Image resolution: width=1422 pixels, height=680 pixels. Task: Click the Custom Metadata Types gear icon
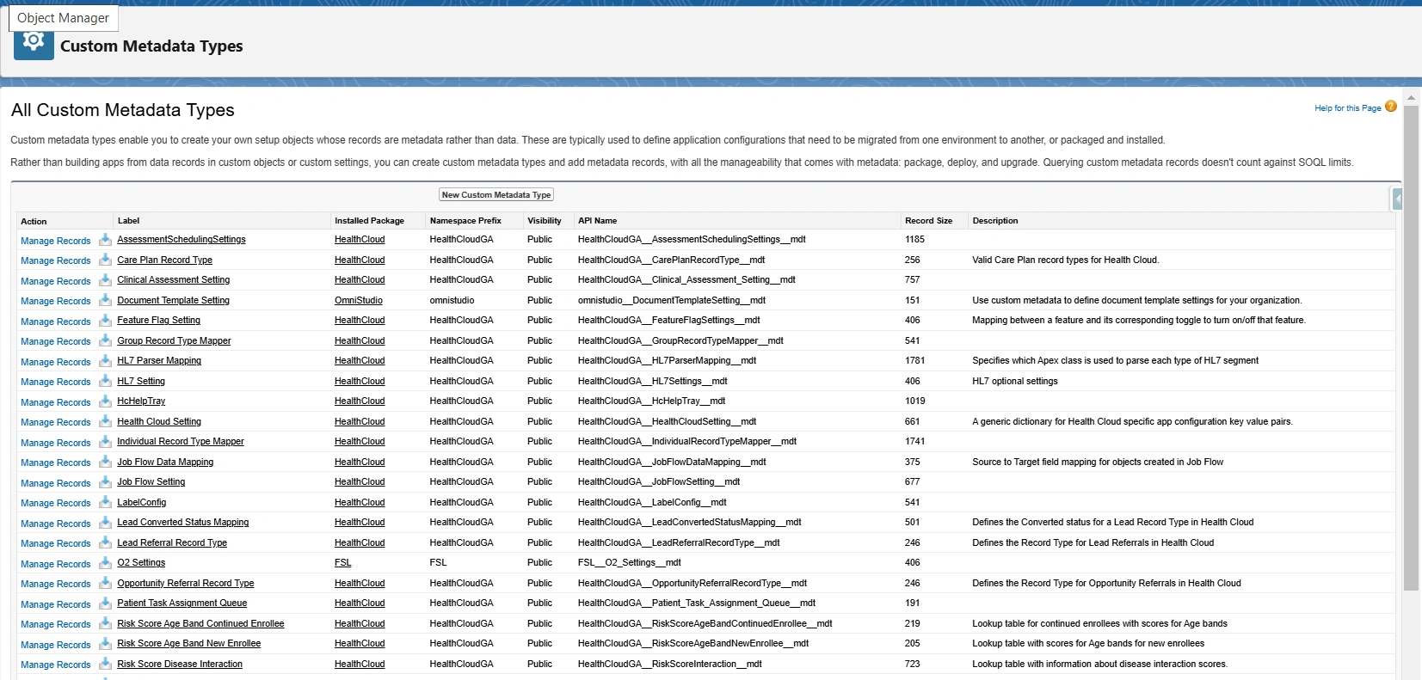pyautogui.click(x=34, y=43)
